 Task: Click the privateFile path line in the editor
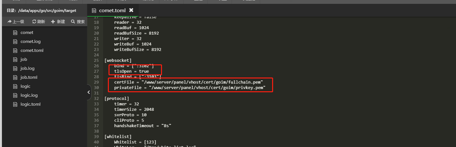point(190,88)
